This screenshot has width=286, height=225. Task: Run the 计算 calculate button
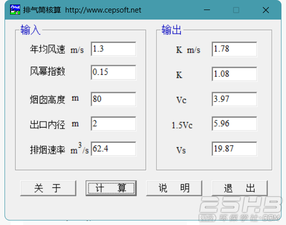click(x=111, y=188)
